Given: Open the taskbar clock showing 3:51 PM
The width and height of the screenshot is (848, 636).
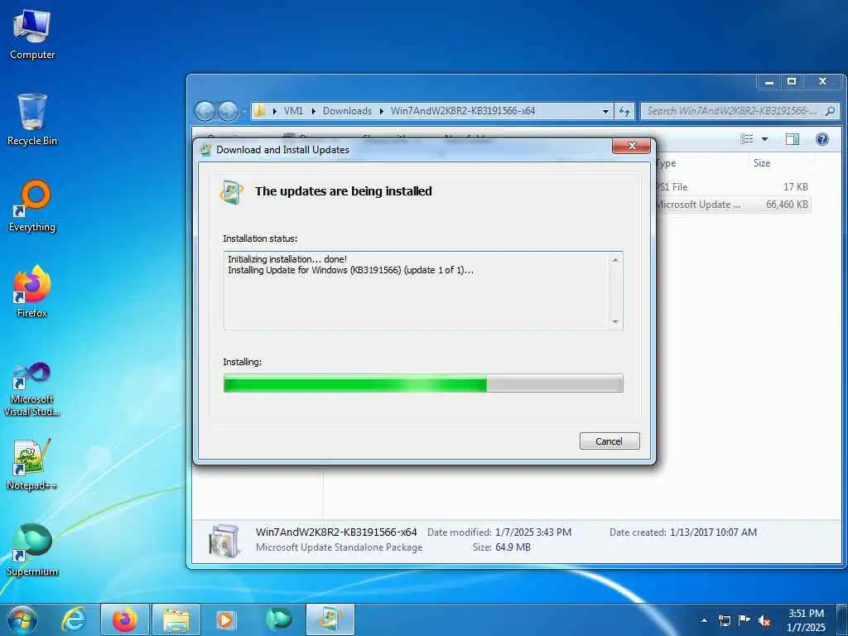Looking at the screenshot, I should (x=806, y=620).
